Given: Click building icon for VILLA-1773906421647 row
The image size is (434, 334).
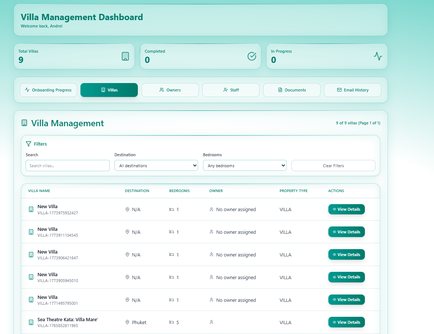Looking at the screenshot, I should pyautogui.click(x=31, y=255).
